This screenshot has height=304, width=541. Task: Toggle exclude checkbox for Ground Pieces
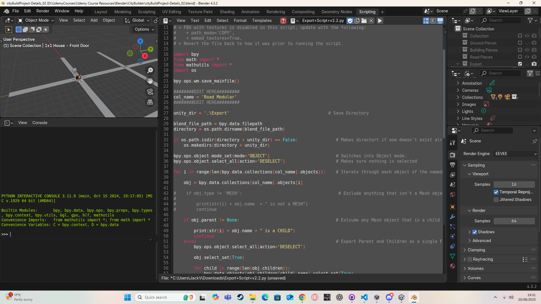point(520,43)
